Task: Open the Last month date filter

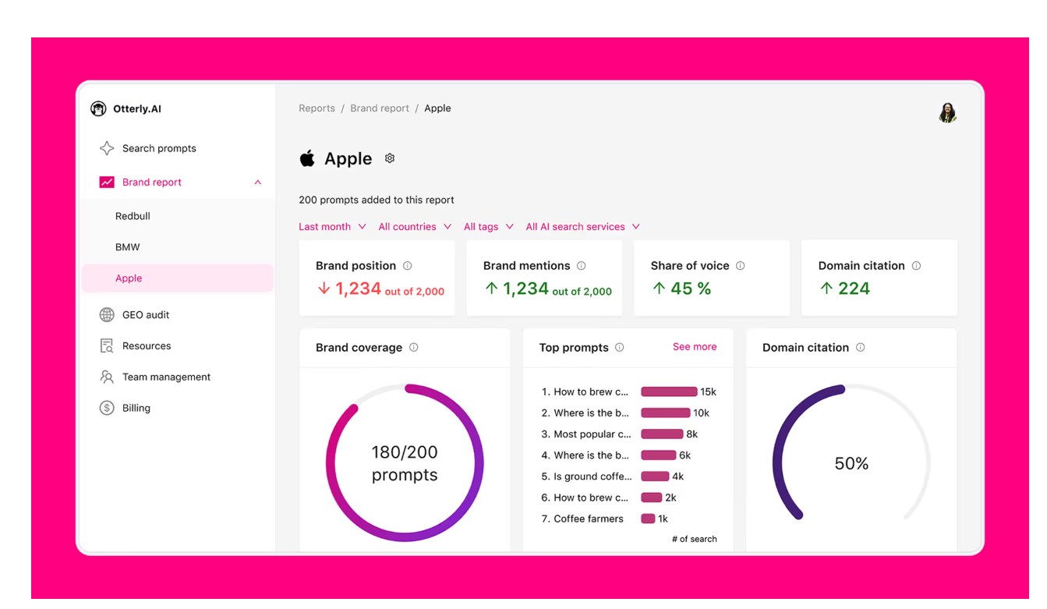Action: pos(333,227)
